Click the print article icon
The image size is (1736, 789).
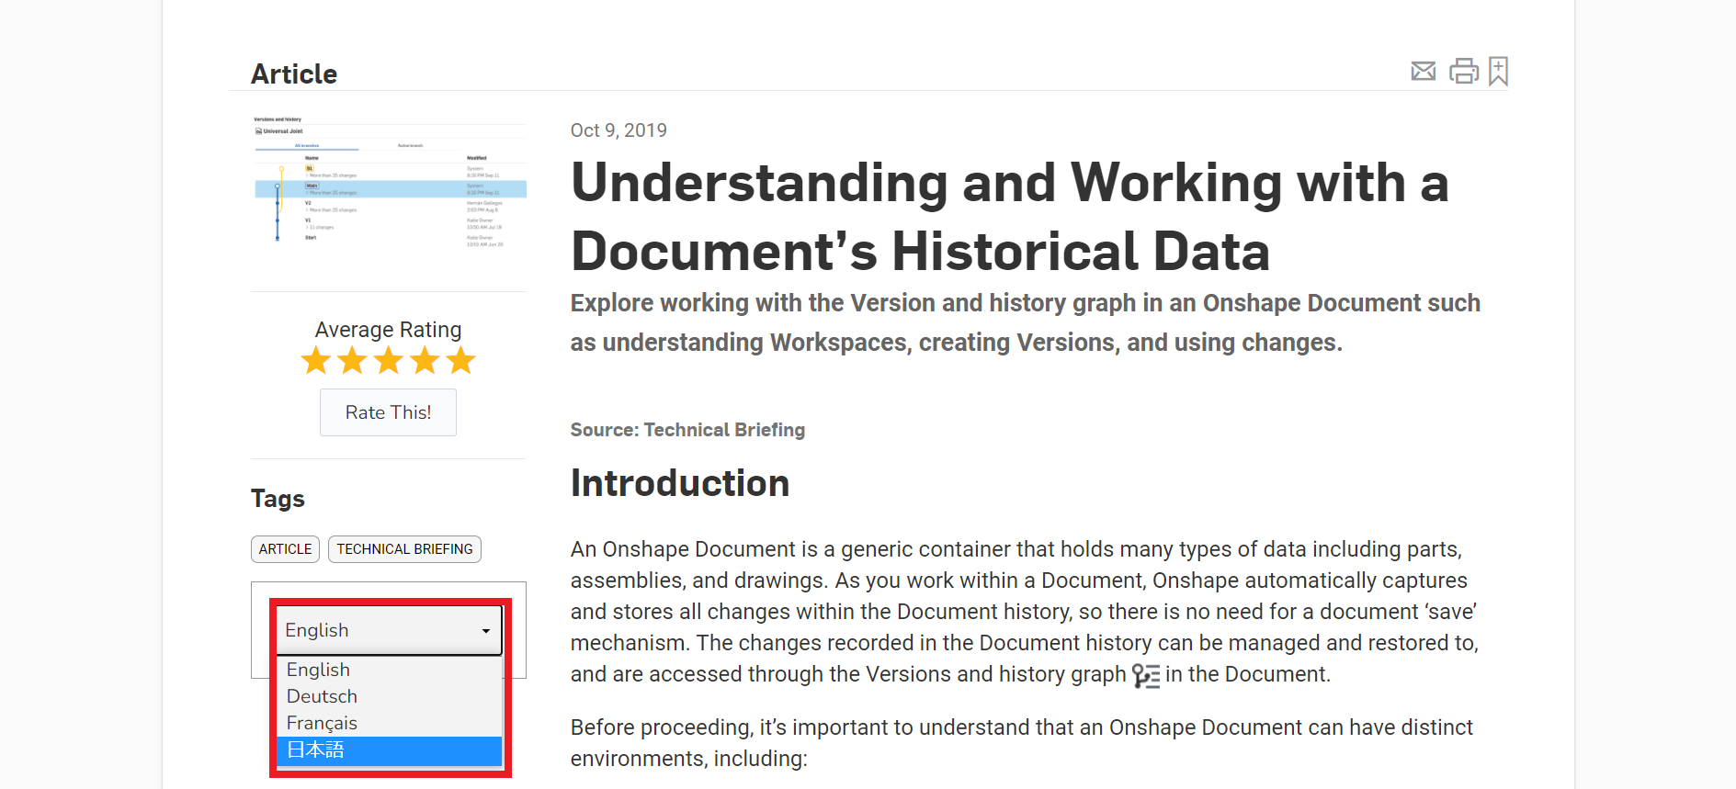pyautogui.click(x=1463, y=71)
